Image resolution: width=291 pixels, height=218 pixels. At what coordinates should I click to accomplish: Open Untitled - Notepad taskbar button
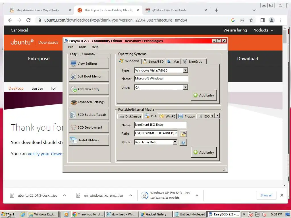click(x=190, y=214)
